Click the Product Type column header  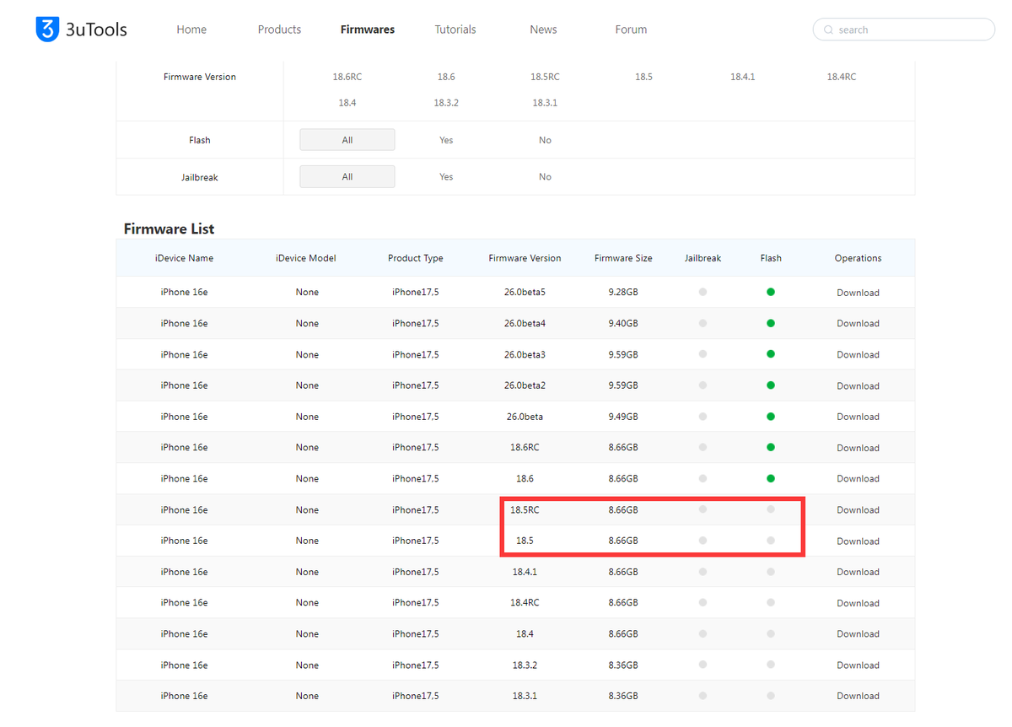(415, 258)
